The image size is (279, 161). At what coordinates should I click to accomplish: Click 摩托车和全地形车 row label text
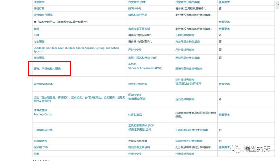point(61,22)
